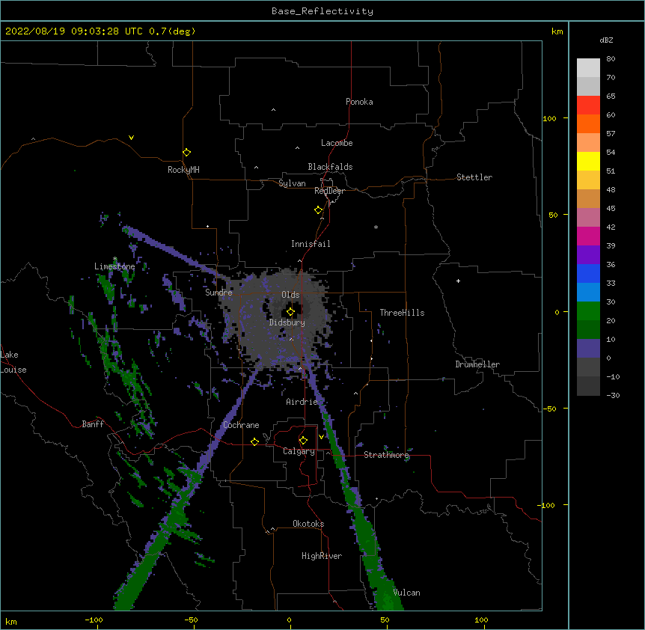Click the Lake Louise label
The width and height of the screenshot is (645, 630).
coord(13,362)
